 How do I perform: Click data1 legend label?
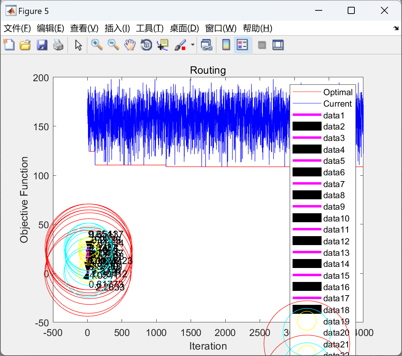click(x=334, y=116)
